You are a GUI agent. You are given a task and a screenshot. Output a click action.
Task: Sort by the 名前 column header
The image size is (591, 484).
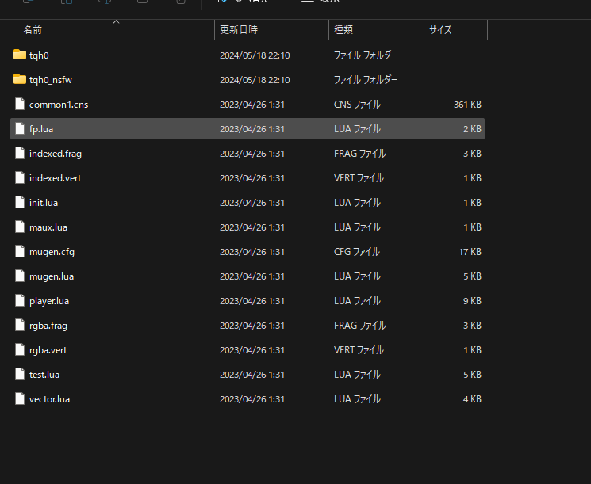pos(33,30)
